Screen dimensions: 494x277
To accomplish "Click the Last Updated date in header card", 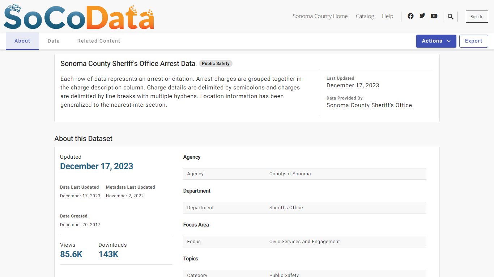I will pos(353,85).
